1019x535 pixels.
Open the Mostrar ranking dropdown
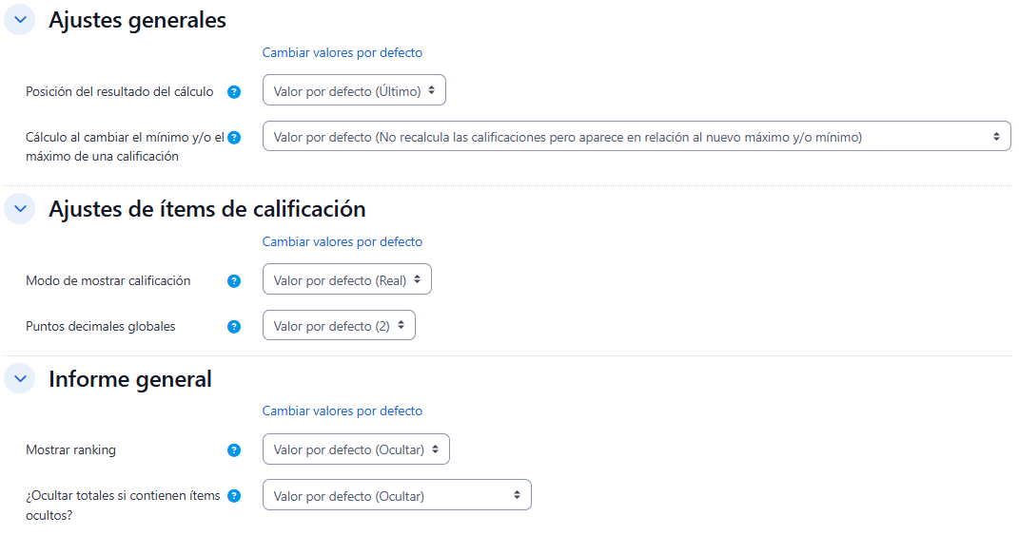coord(356,449)
